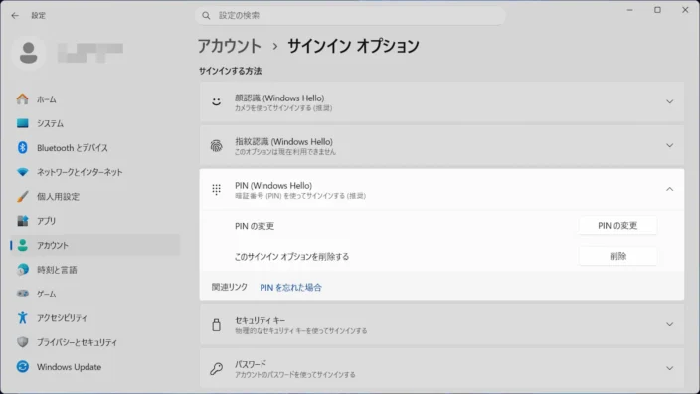Click the search magnifier icon
This screenshot has width=700, height=394.
[206, 16]
